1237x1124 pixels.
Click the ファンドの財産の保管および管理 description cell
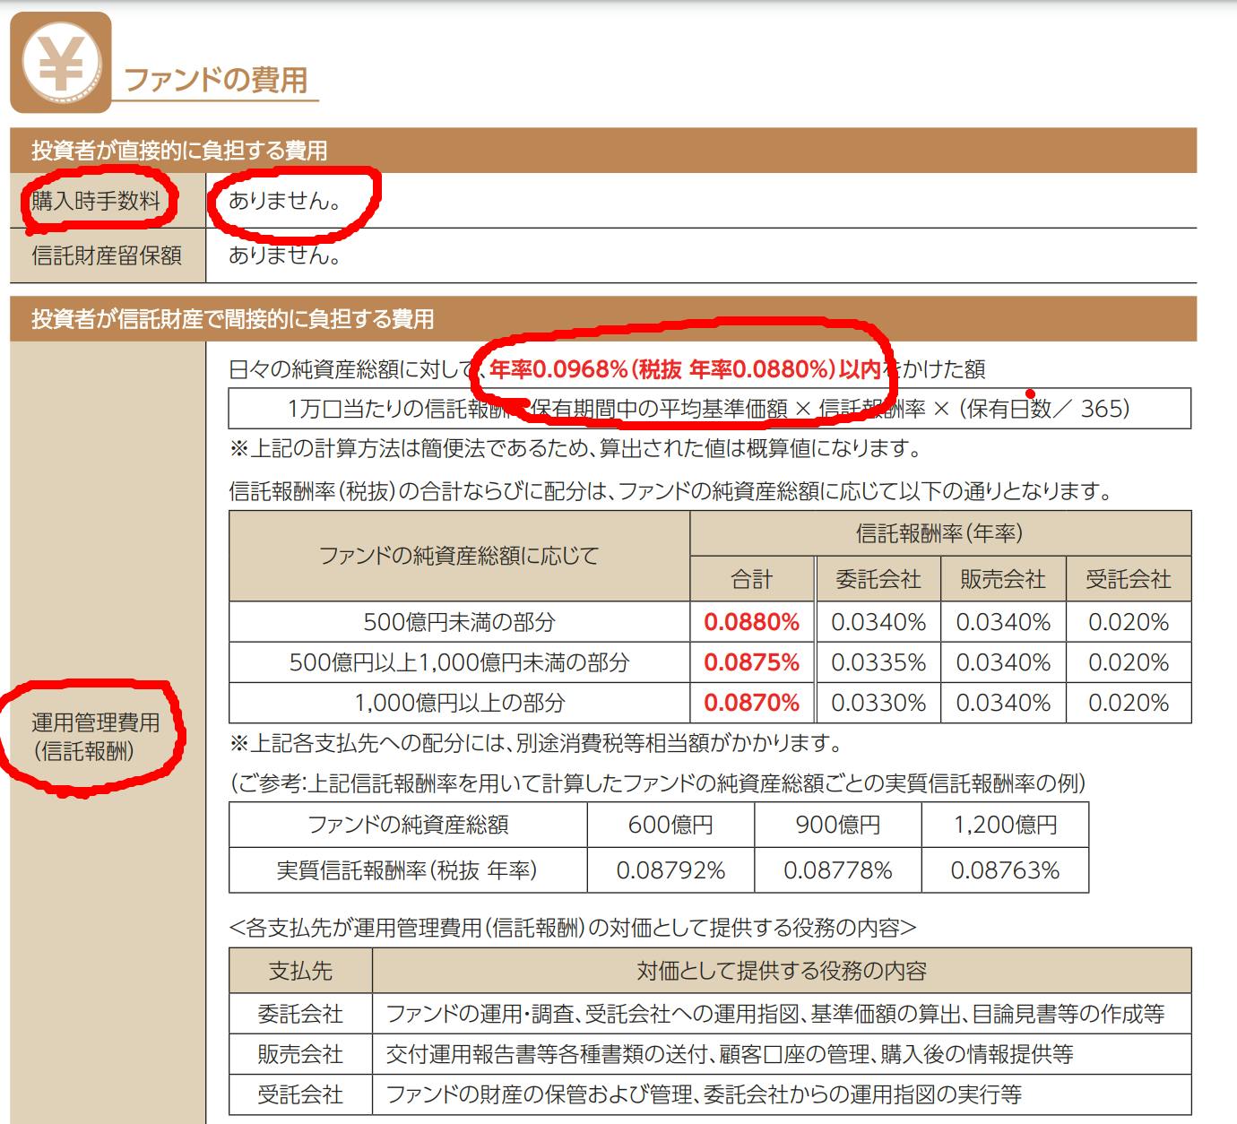782,1094
